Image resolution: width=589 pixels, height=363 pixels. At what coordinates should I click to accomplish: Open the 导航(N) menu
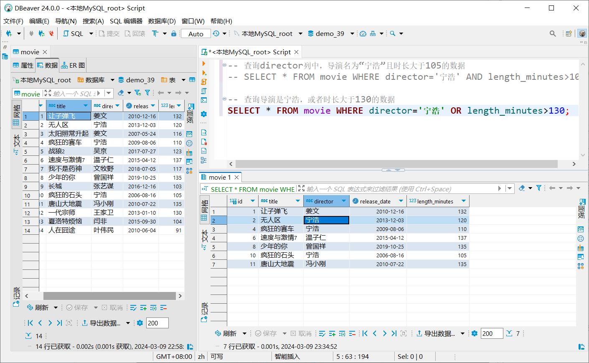(66, 21)
